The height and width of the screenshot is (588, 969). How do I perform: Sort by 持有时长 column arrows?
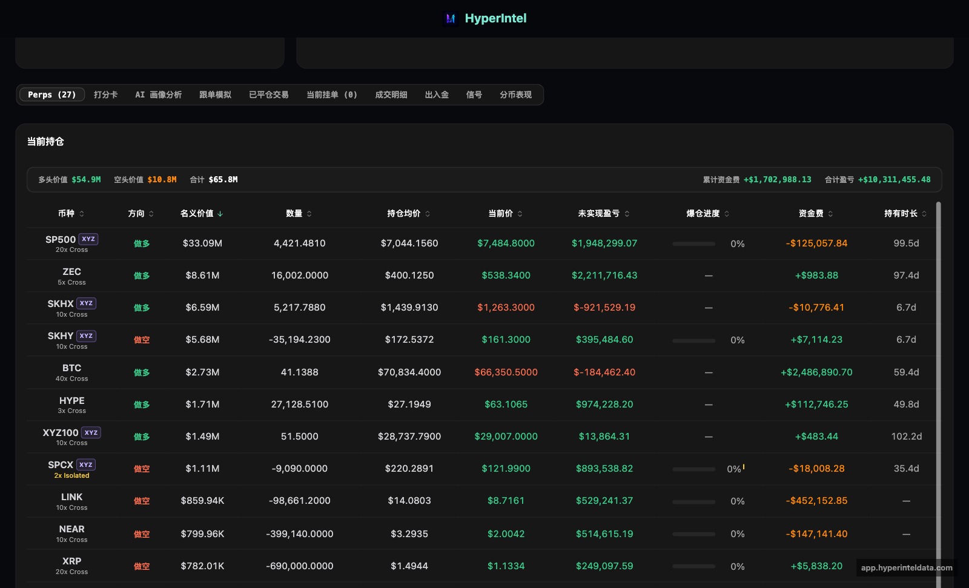point(924,214)
